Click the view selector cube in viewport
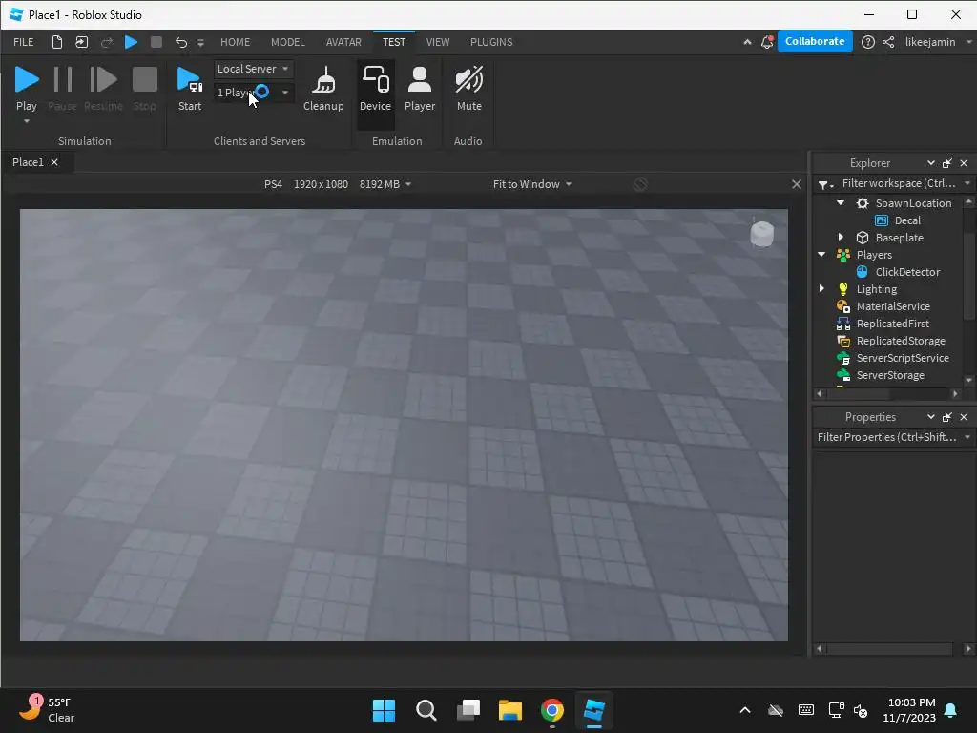Viewport: 977px width, 733px height. pyautogui.click(x=761, y=234)
